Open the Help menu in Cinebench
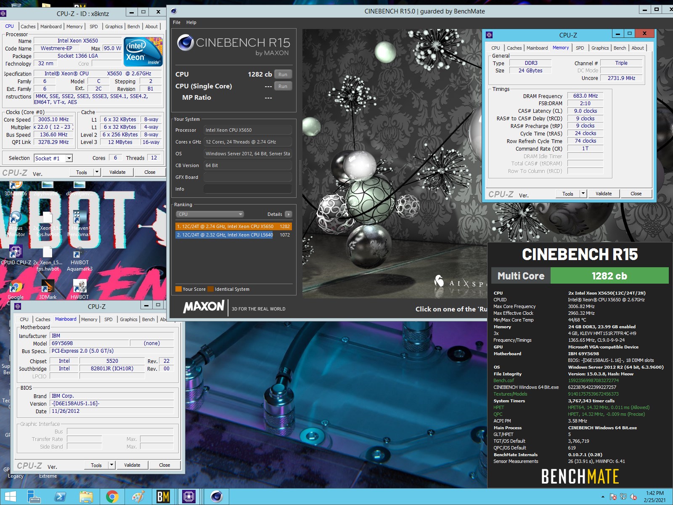The image size is (673, 505). (x=191, y=22)
